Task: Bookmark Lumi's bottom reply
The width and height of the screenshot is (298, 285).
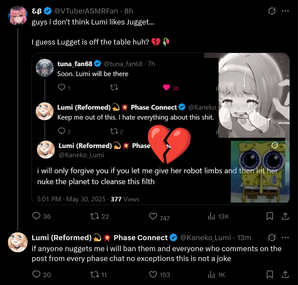Action: pos(270,274)
